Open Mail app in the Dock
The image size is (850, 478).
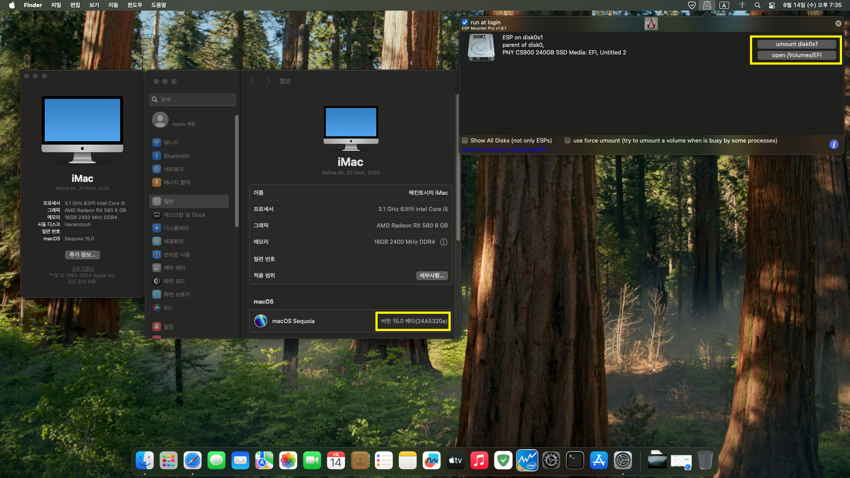coord(240,461)
